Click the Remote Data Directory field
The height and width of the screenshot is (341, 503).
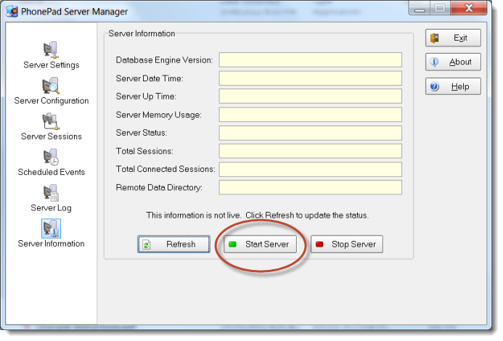[311, 187]
